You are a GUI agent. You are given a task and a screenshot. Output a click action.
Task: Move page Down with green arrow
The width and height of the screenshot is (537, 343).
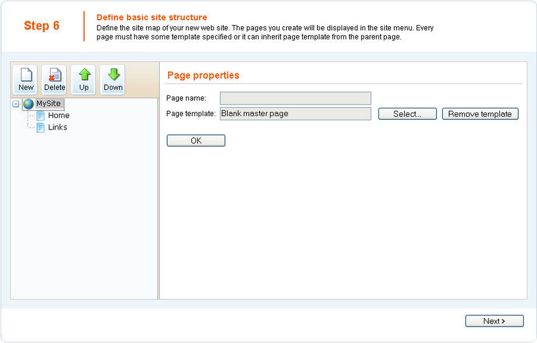pos(113,80)
